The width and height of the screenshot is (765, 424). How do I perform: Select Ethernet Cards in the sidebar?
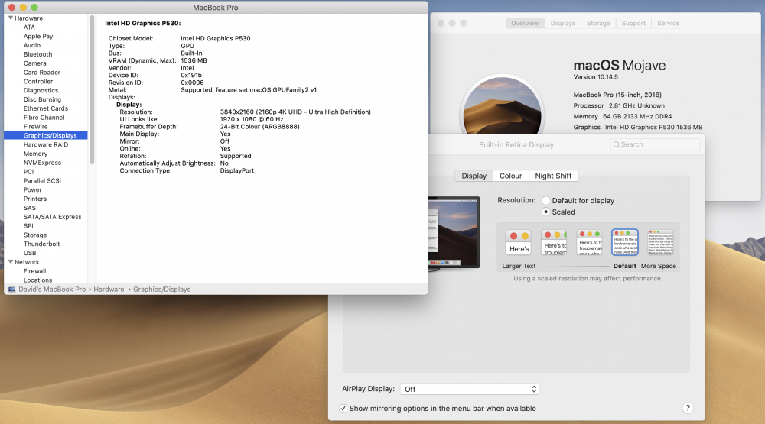click(46, 108)
